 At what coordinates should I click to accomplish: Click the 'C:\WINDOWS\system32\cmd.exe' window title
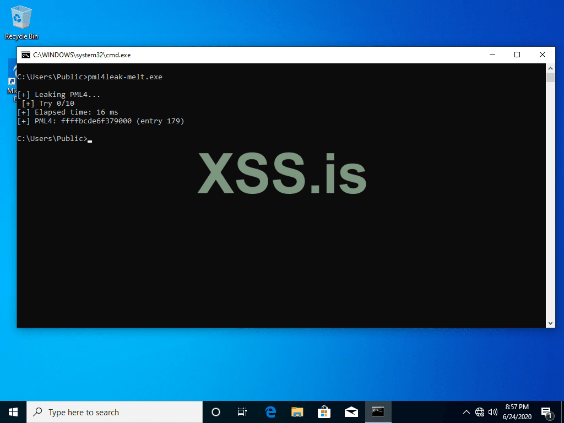[82, 55]
